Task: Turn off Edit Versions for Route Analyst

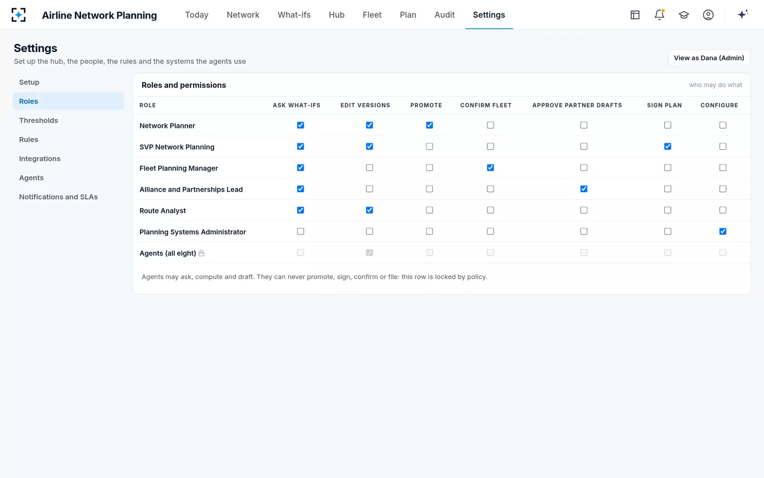Action: [370, 210]
